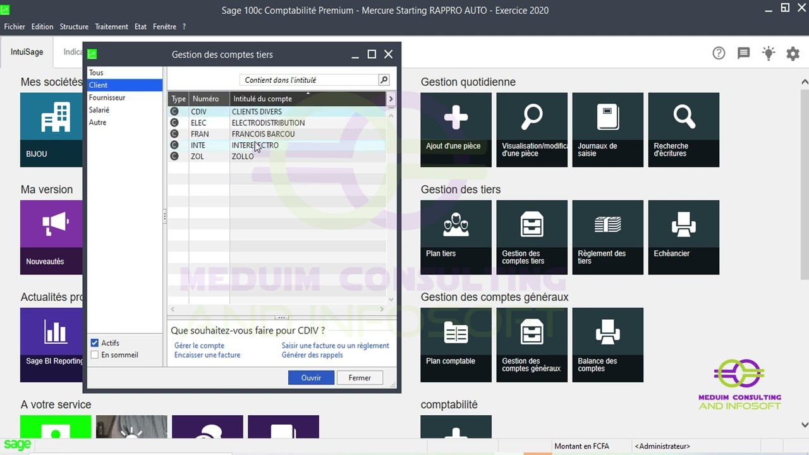Open the Nouveautés tile
Image resolution: width=809 pixels, height=455 pixels.
point(51,237)
